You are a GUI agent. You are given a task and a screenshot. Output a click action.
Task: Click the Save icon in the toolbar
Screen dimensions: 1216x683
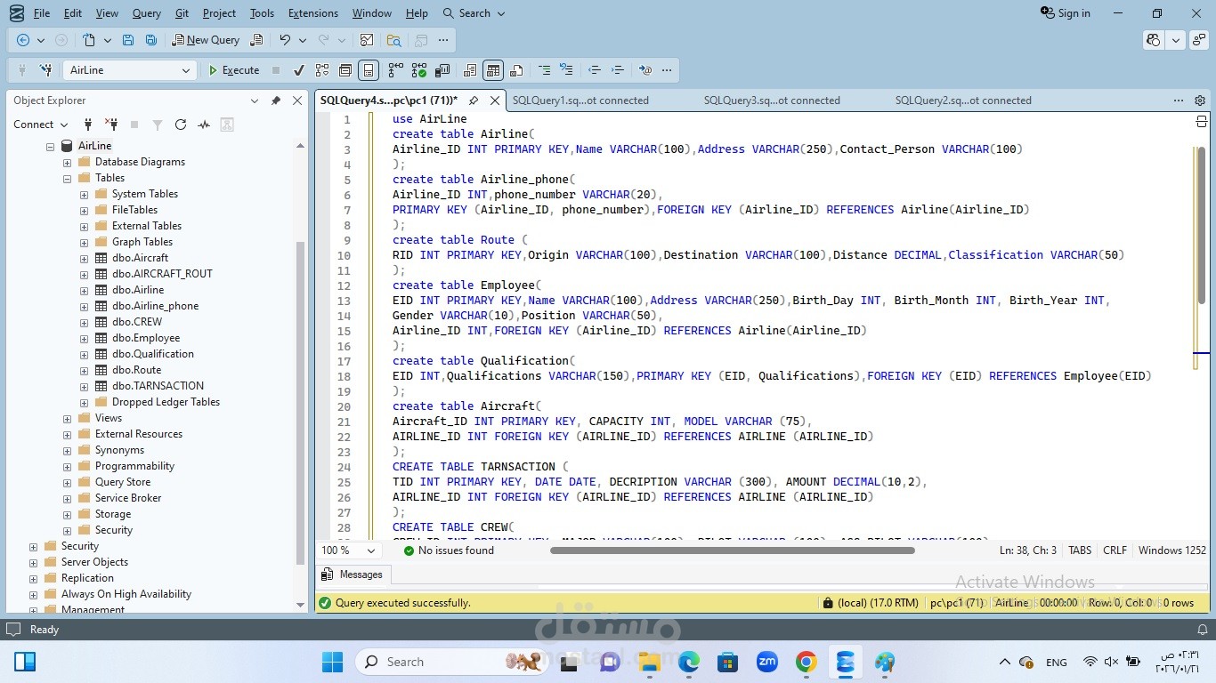[128, 40]
